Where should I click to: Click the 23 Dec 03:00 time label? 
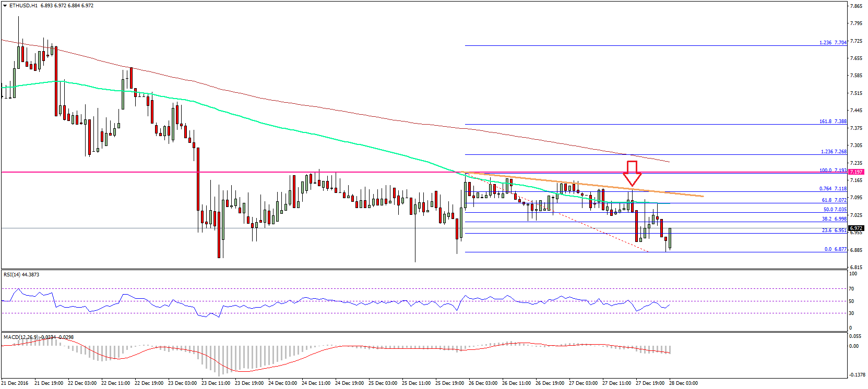click(182, 383)
